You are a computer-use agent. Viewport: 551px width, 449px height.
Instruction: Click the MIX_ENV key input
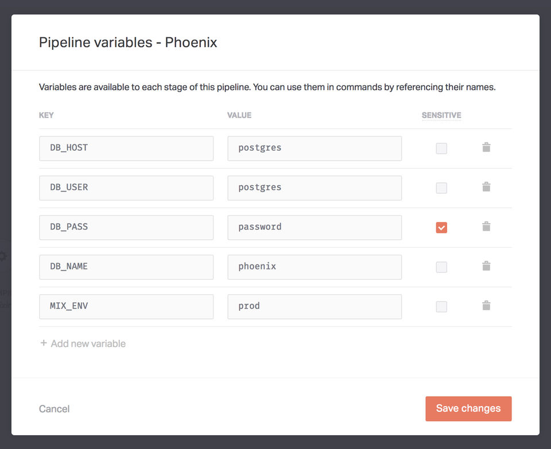[126, 306]
